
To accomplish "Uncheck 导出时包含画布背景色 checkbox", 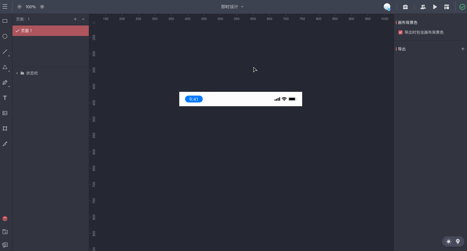I will 400,32.
